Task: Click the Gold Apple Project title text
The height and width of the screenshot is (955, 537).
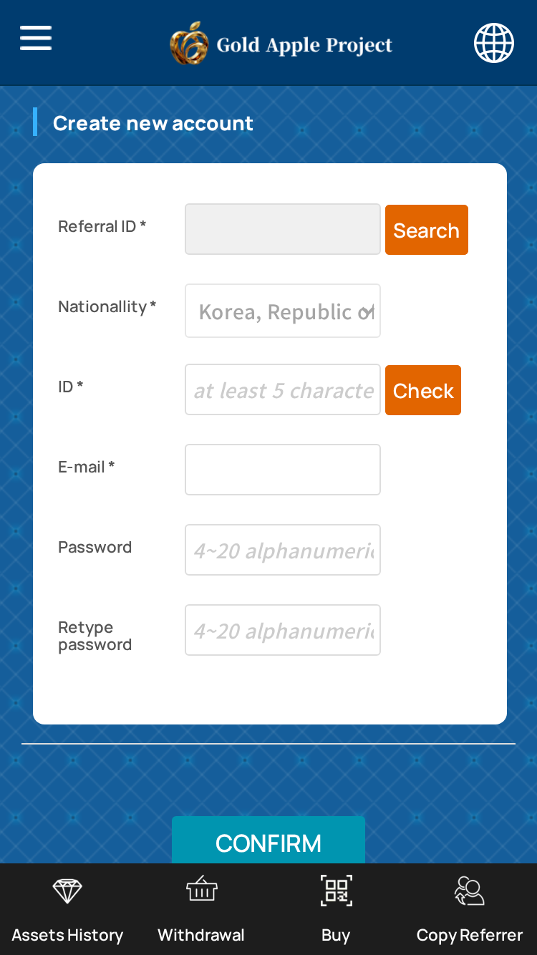Action: [x=304, y=45]
